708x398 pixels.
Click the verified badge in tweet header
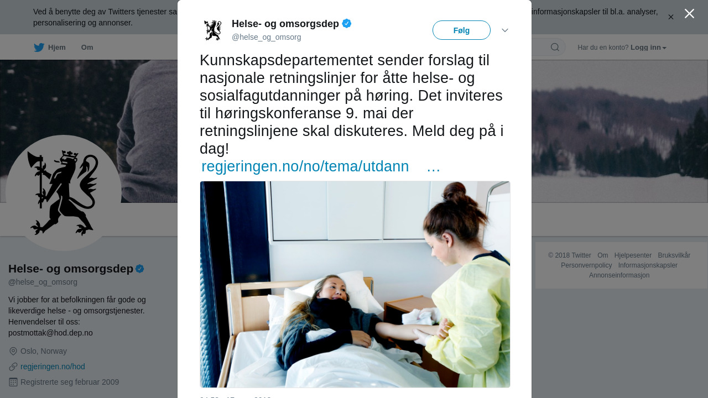[x=347, y=23]
